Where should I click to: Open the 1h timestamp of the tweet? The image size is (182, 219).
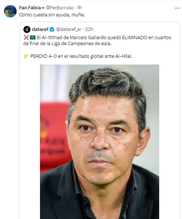[x=80, y=8]
